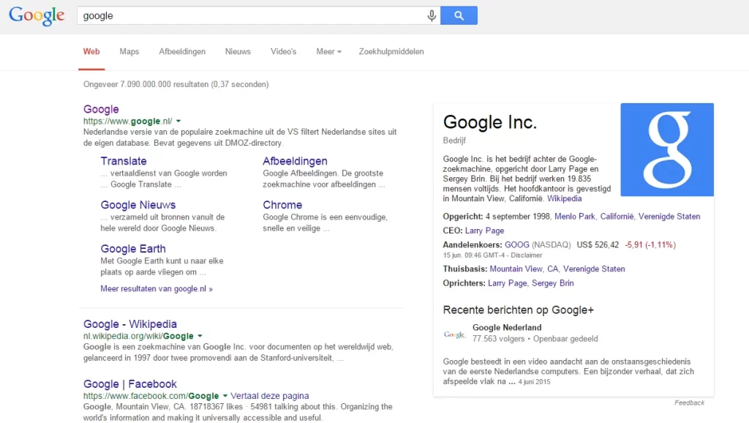749x423 pixels.
Task: Open the Google - Wikipedia result
Action: coord(130,324)
